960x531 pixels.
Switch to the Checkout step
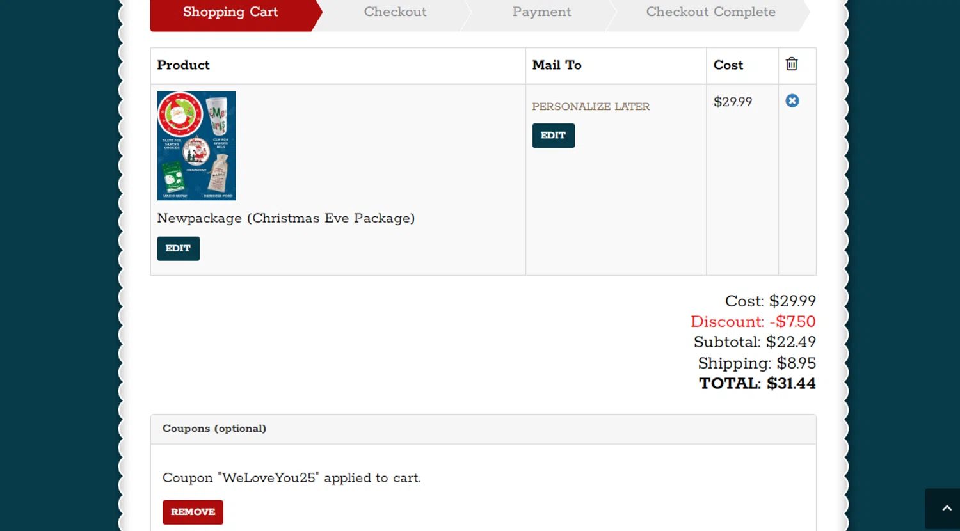tap(395, 12)
